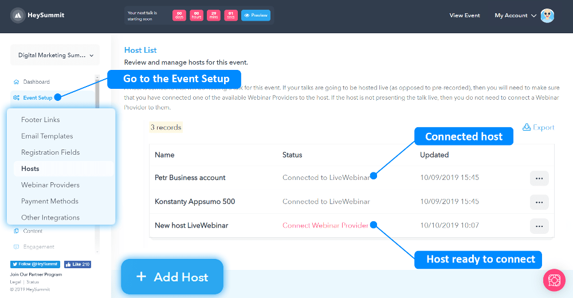The width and height of the screenshot is (573, 298).
Task: Open Webinar Providers menu item
Action: coord(50,185)
